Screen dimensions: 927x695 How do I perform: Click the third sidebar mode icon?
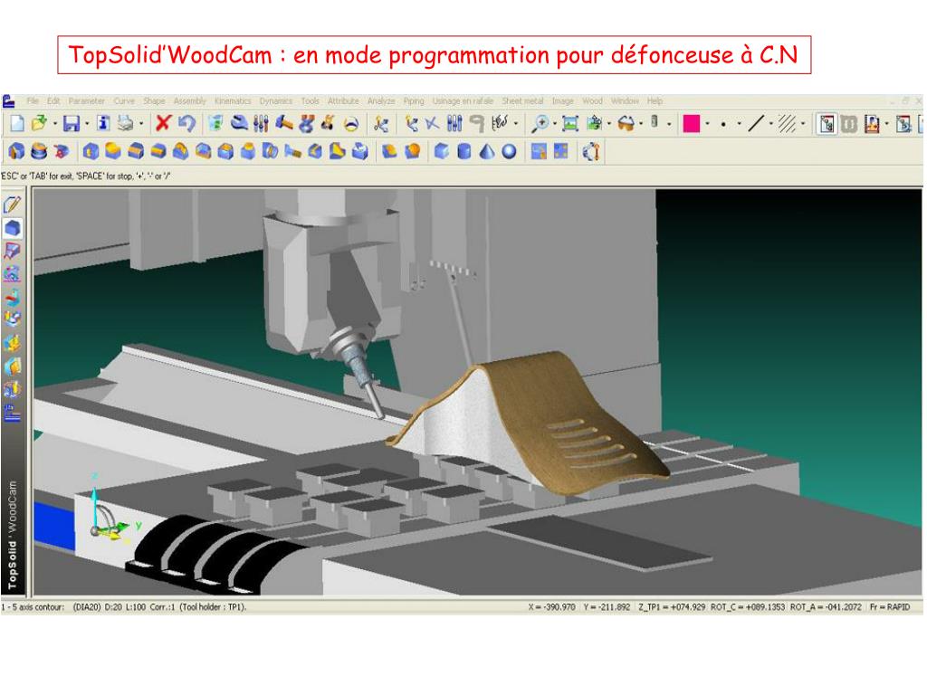[x=13, y=252]
